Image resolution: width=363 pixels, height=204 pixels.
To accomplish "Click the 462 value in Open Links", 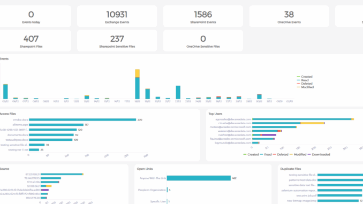I will click(x=234, y=178).
